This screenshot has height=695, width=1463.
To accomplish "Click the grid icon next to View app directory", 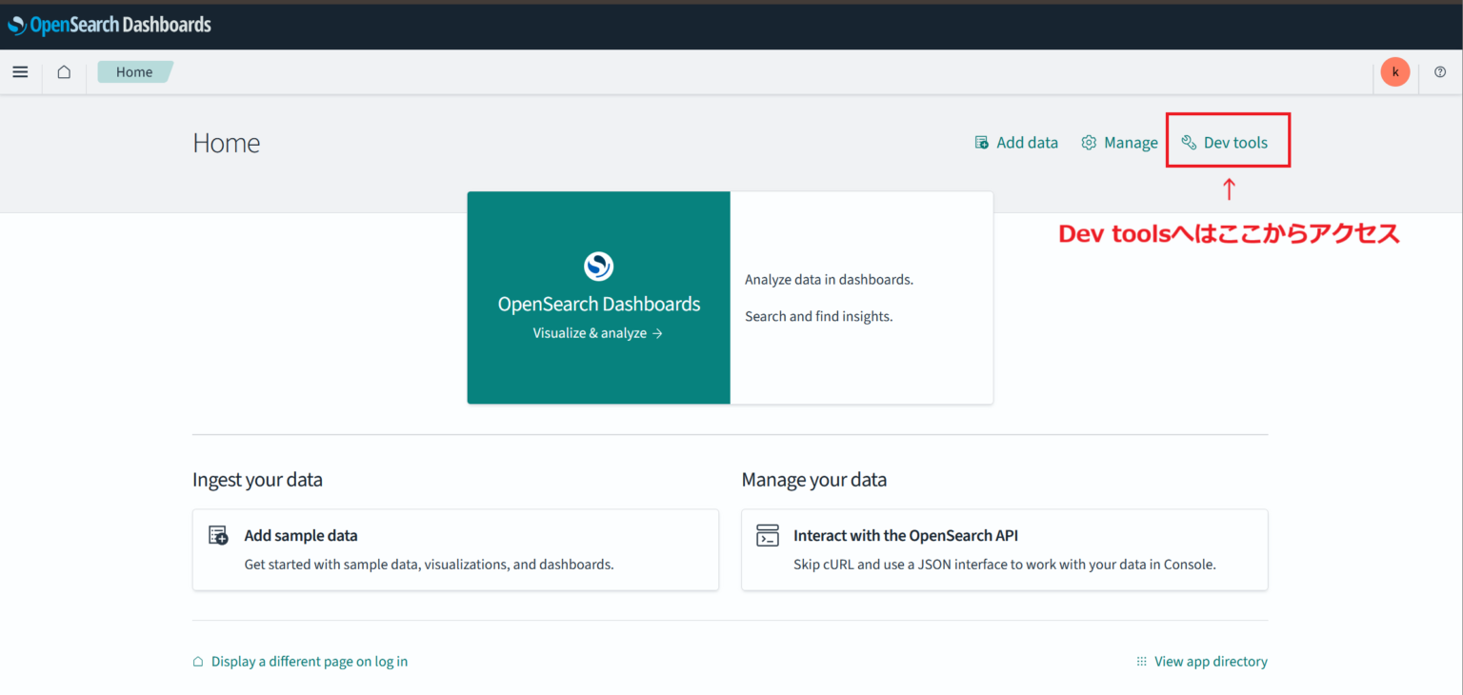I will [x=1140, y=661].
